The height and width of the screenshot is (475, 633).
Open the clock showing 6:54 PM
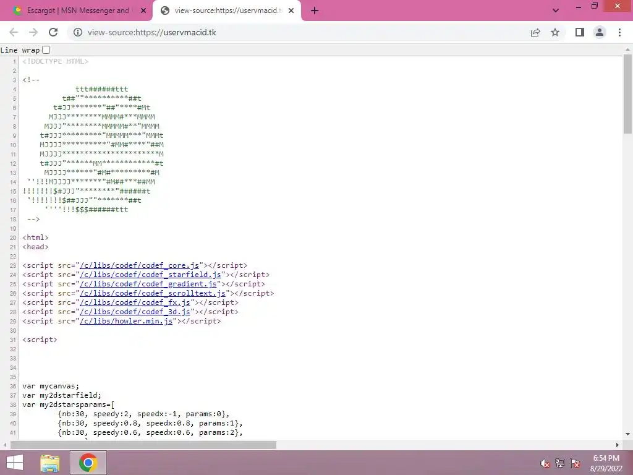point(606,463)
